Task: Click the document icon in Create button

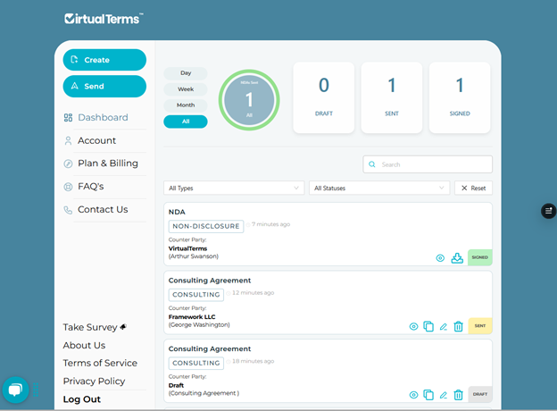Action: [74, 59]
